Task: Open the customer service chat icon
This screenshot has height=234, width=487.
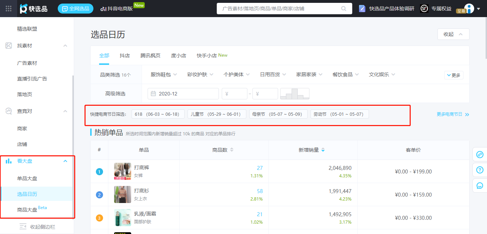Action: (x=480, y=186)
